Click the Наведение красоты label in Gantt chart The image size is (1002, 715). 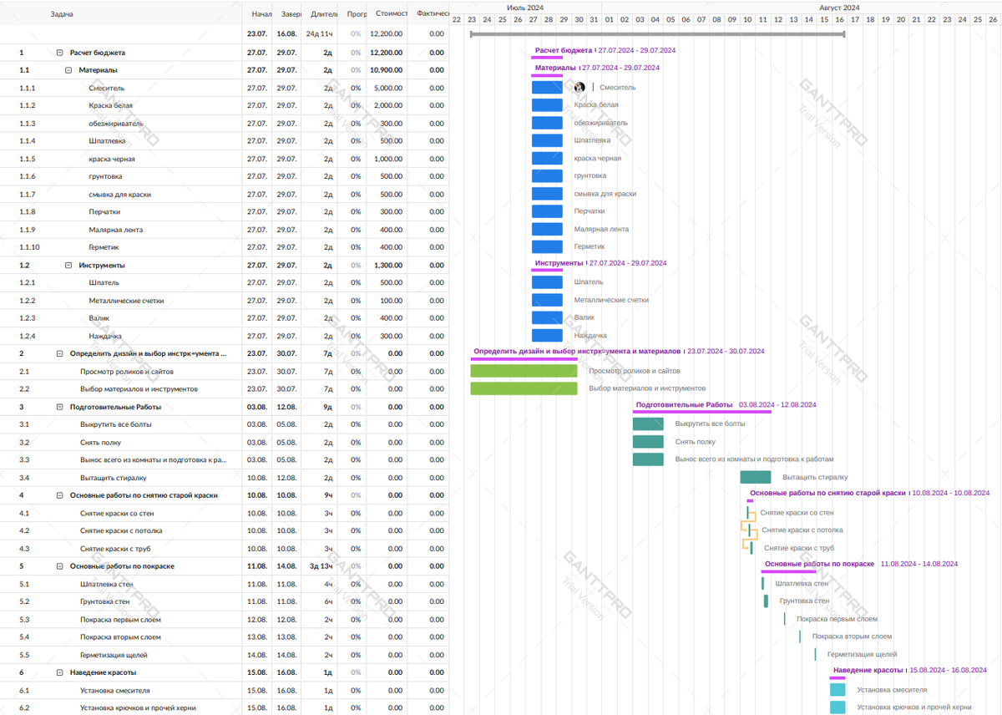(x=868, y=670)
